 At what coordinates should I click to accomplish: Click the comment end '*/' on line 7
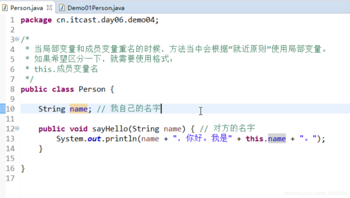tap(30, 79)
